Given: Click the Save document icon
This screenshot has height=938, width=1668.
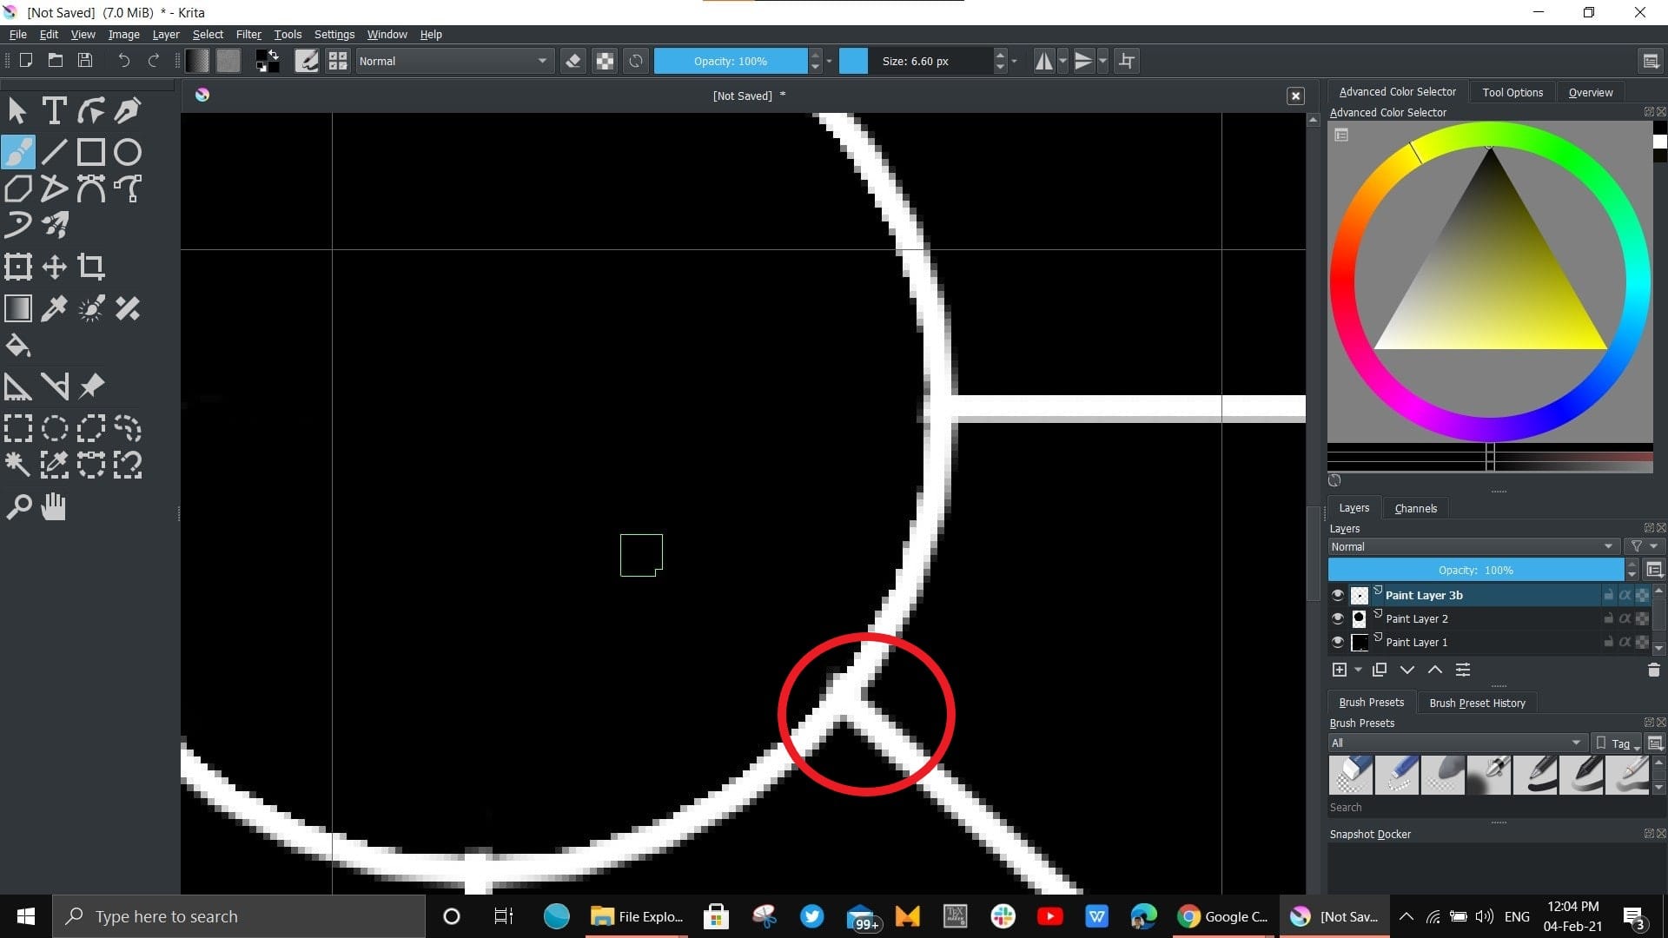Looking at the screenshot, I should coord(85,61).
